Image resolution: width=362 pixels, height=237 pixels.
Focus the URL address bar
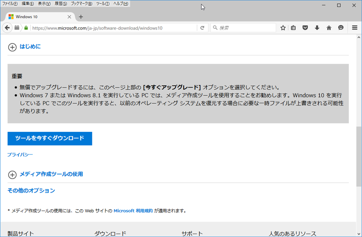(x=113, y=28)
